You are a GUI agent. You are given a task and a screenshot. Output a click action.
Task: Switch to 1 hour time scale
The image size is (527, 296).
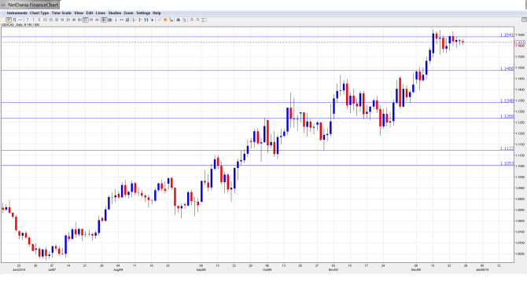tap(62, 20)
